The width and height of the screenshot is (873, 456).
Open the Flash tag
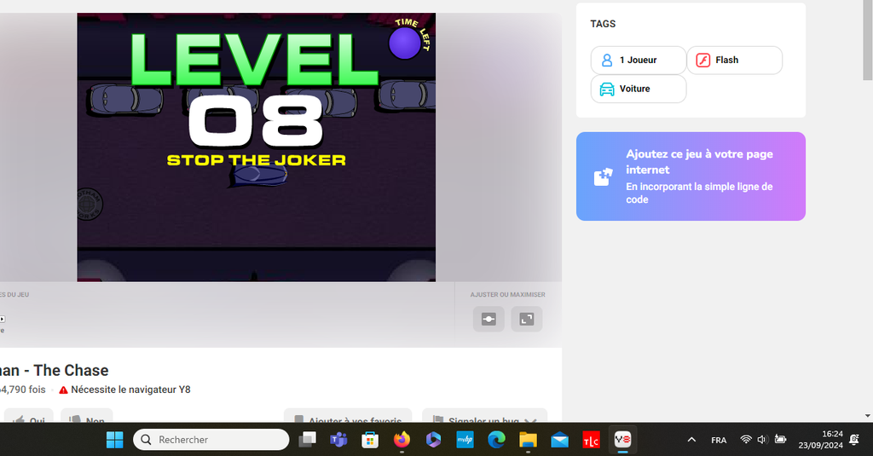click(734, 61)
